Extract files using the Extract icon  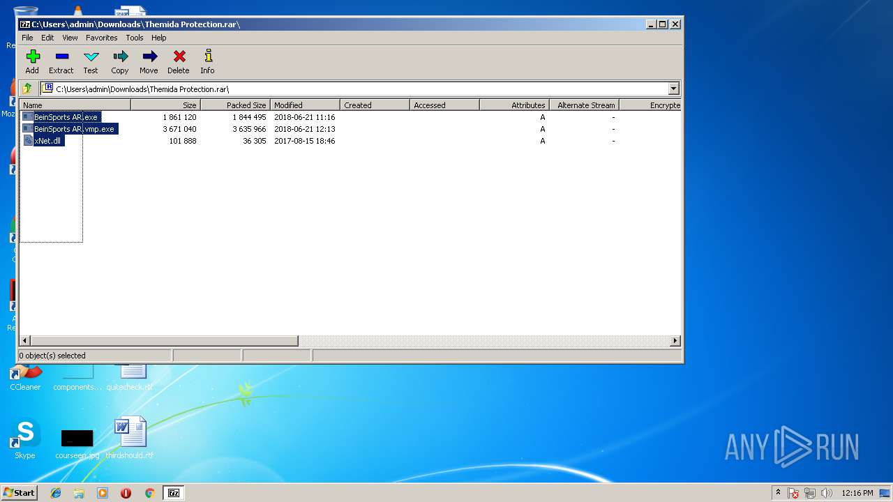tap(61, 61)
